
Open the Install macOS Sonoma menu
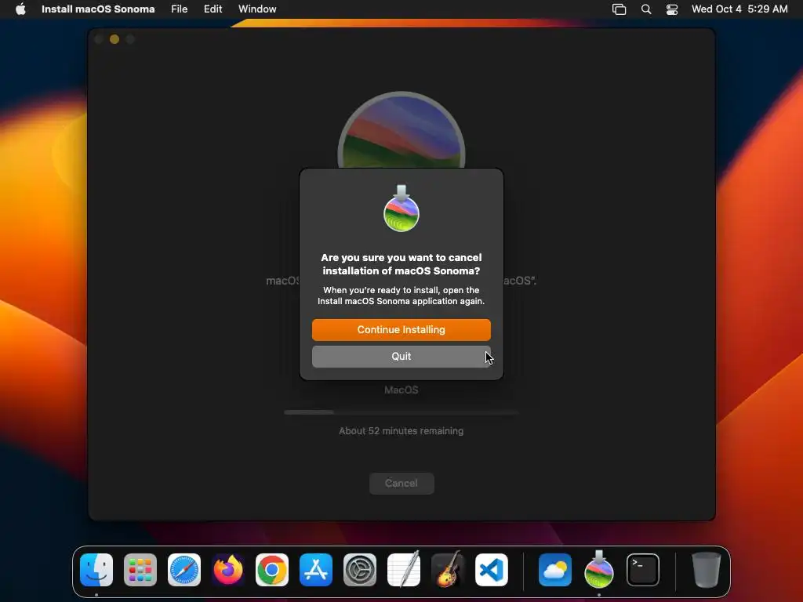click(98, 9)
